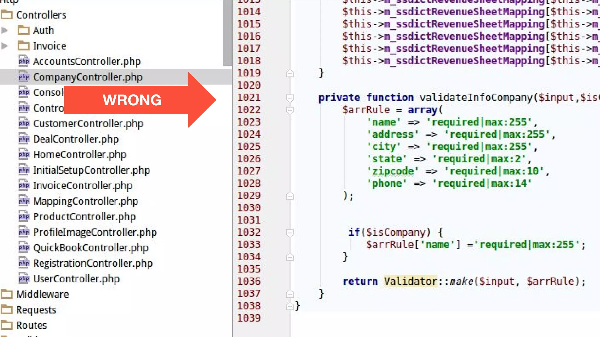
Task: Open RegistrationController.php file
Action: point(93,263)
